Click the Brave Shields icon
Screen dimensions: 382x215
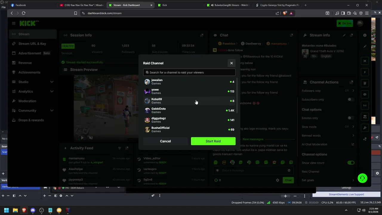pos(284,13)
